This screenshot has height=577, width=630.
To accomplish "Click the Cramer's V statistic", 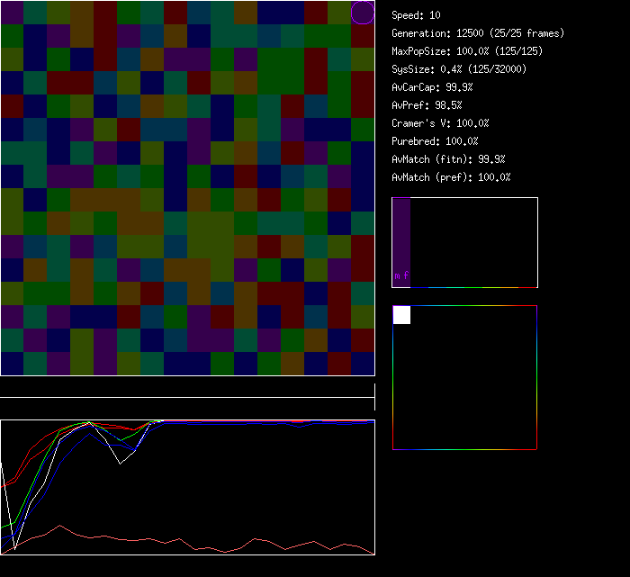I will click(440, 123).
